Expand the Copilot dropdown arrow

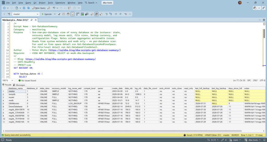(x=259, y=8)
